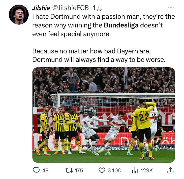Screen dimensions: 184x179
Task: Click the 3 100 likes count
Action: 114,170
